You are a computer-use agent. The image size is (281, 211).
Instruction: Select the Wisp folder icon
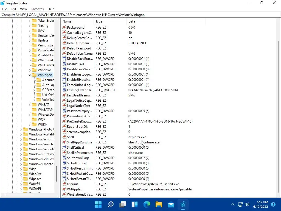click(26, 169)
